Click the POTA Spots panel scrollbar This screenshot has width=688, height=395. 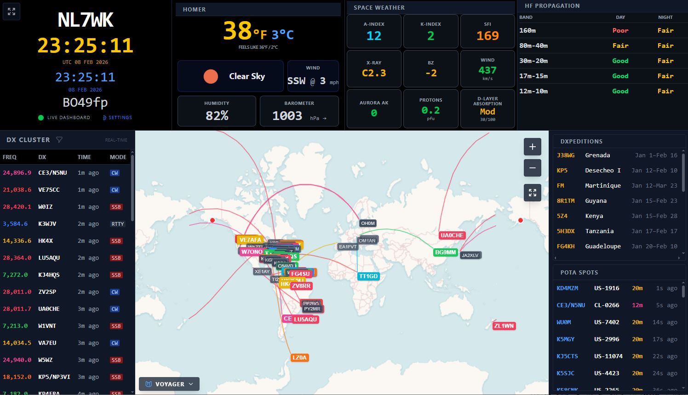click(683, 291)
